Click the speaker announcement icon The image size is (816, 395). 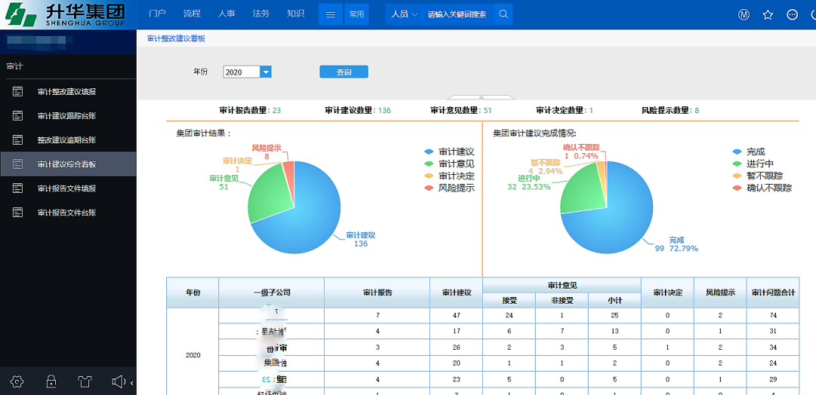point(119,381)
